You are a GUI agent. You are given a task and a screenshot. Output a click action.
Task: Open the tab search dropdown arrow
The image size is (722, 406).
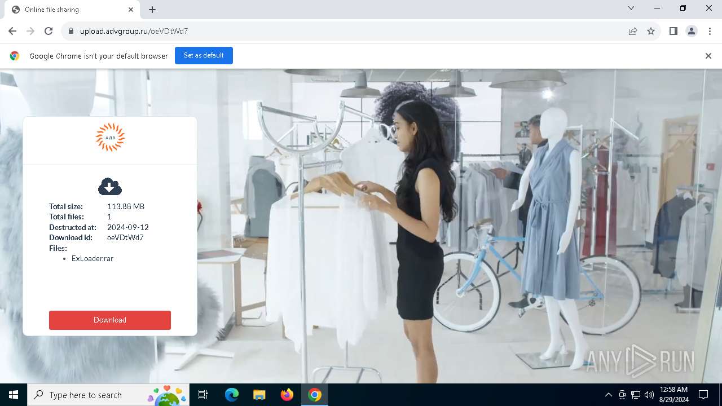pos(631,8)
